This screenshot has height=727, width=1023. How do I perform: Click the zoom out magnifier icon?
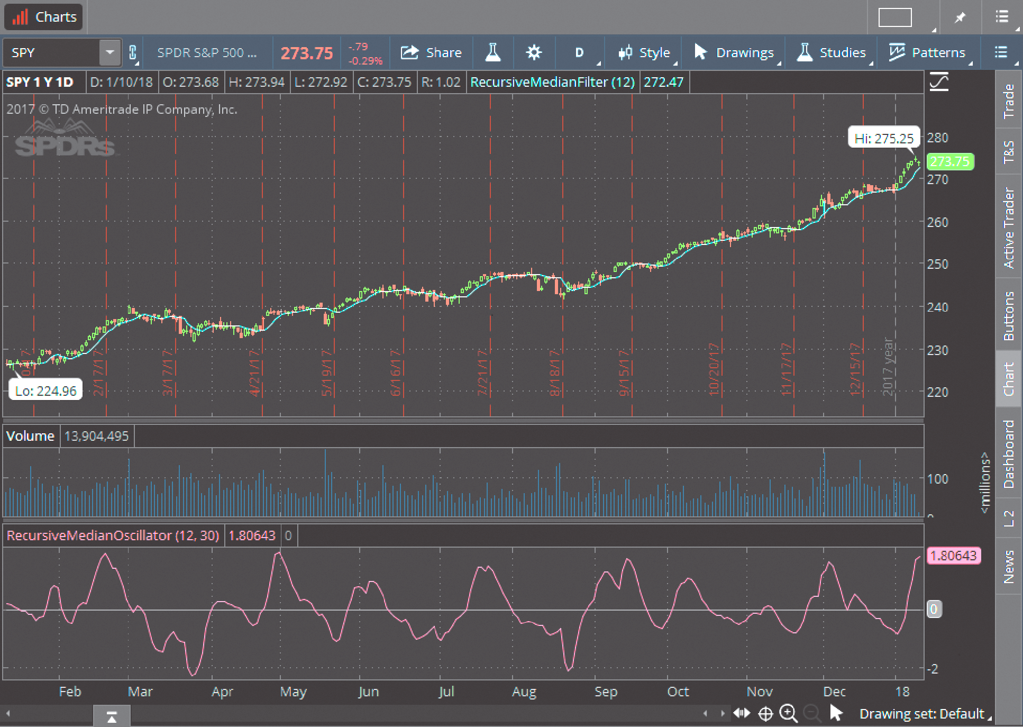point(812,714)
